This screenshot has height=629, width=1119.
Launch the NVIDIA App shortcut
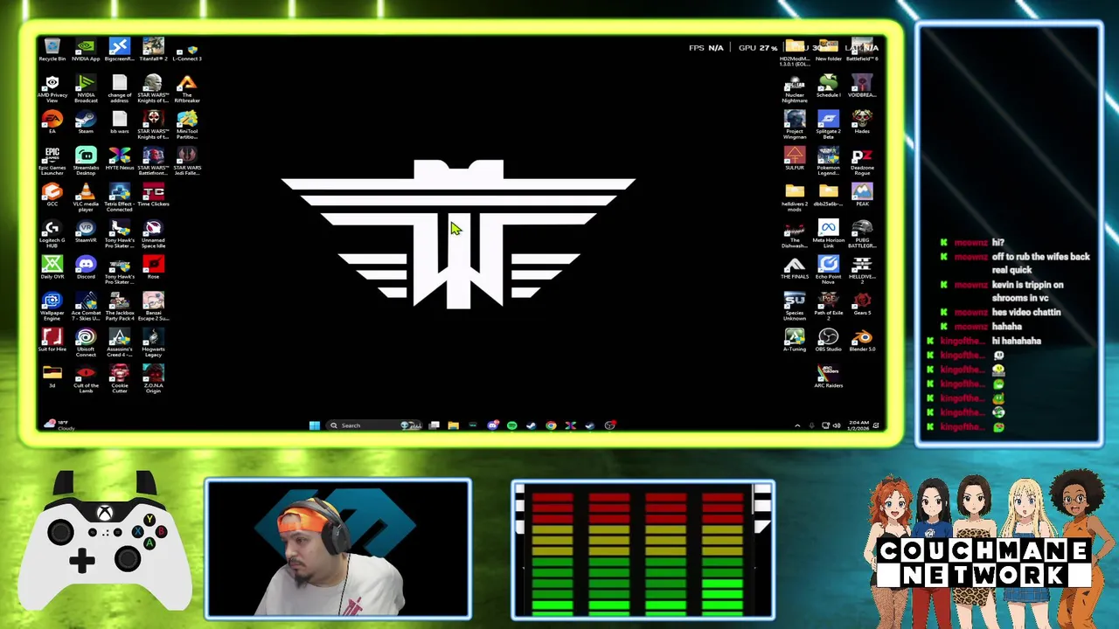pos(86,50)
